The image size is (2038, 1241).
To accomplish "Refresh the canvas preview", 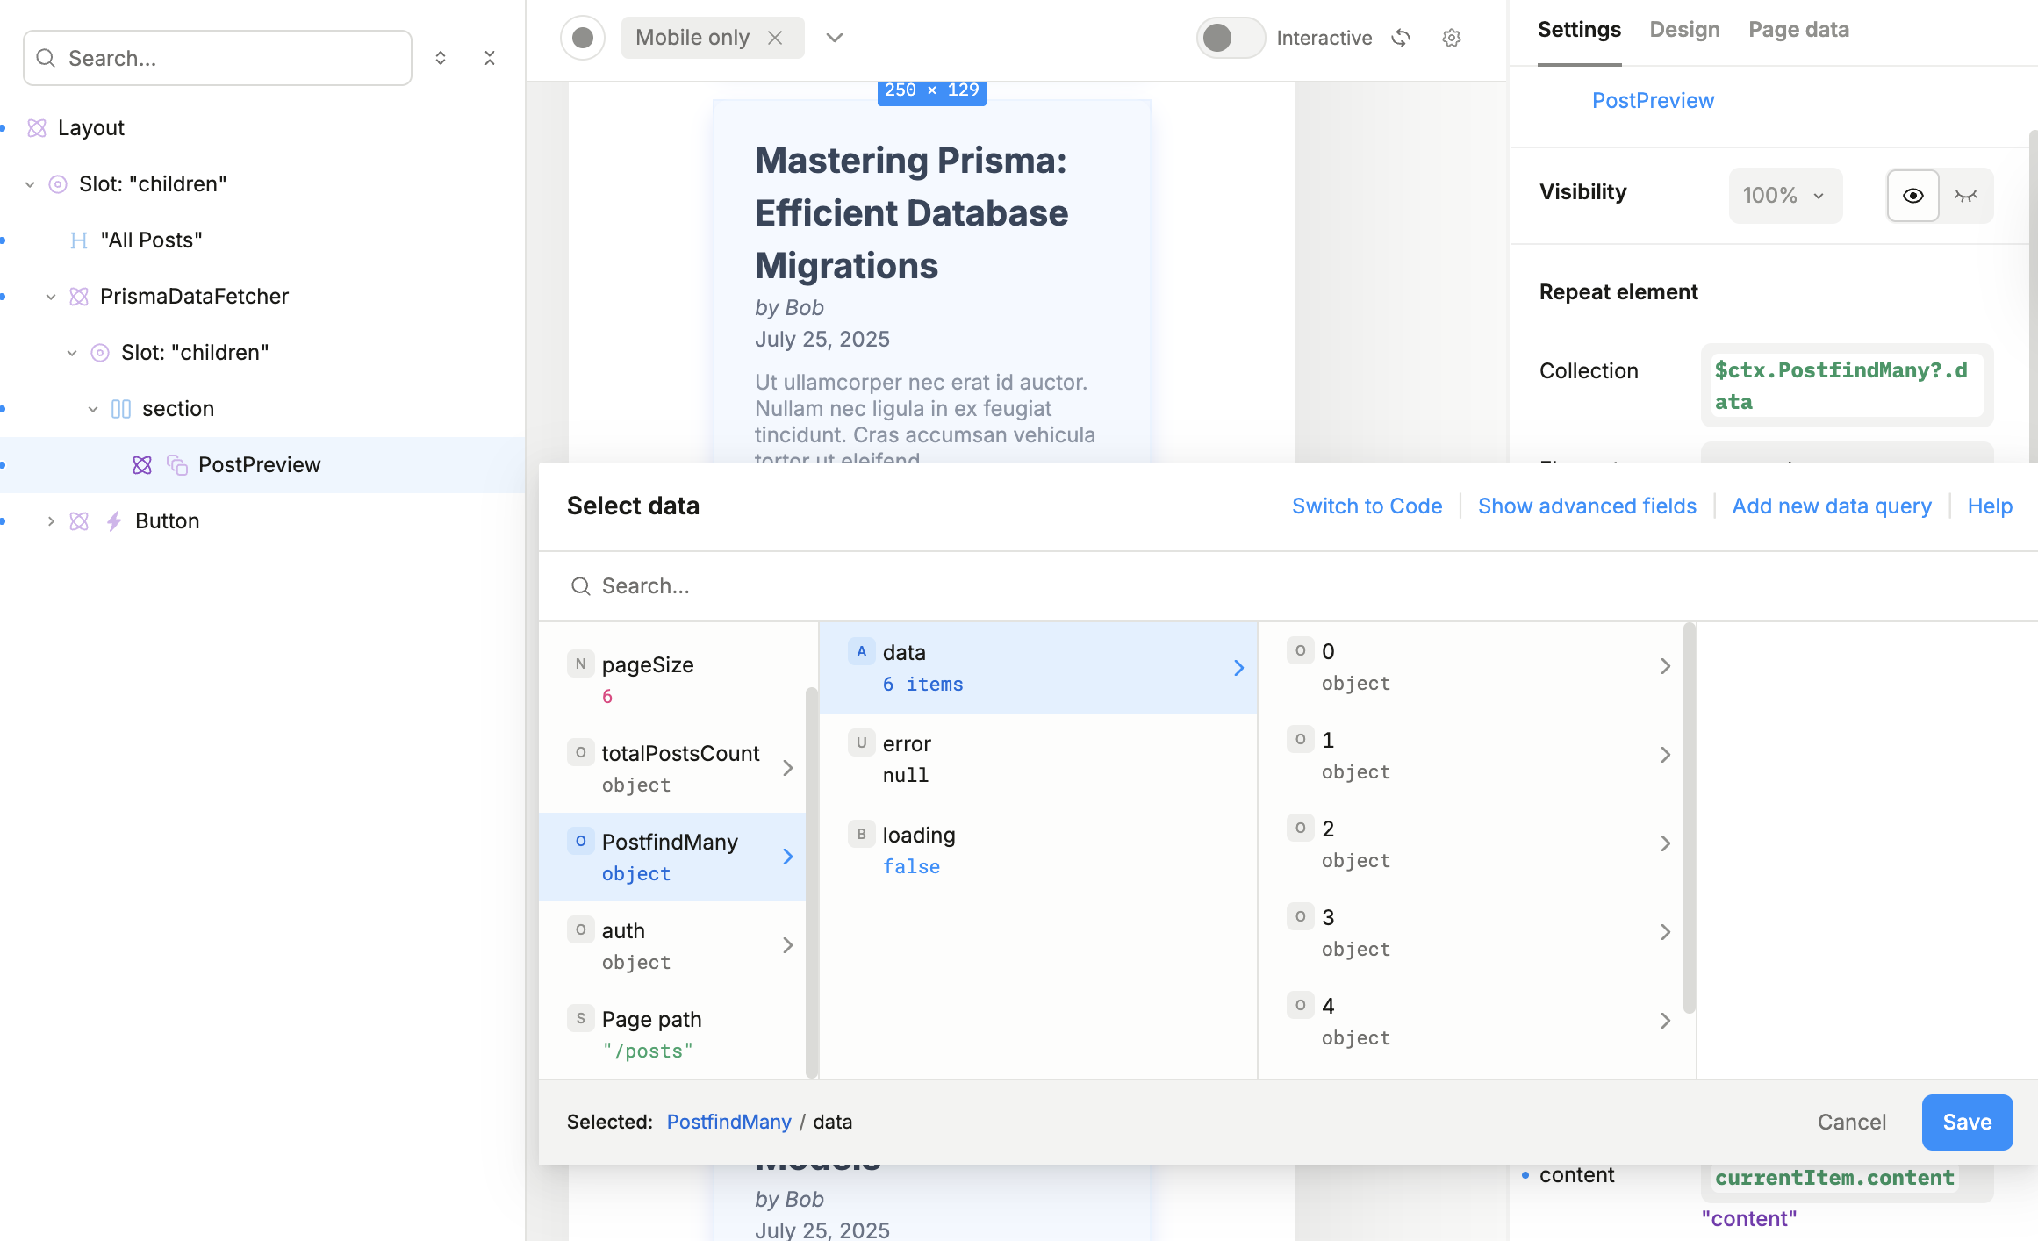I will pos(1401,38).
